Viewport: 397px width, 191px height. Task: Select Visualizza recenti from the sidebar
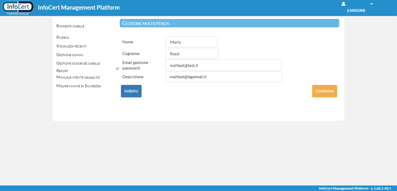tap(71, 46)
